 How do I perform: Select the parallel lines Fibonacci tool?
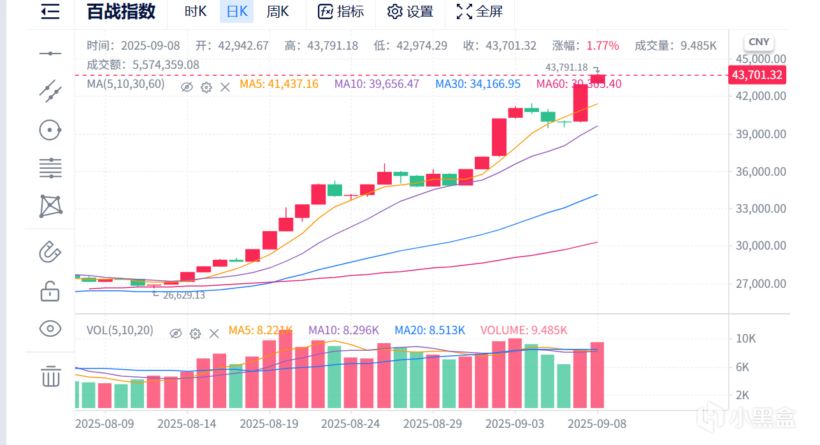(x=50, y=168)
